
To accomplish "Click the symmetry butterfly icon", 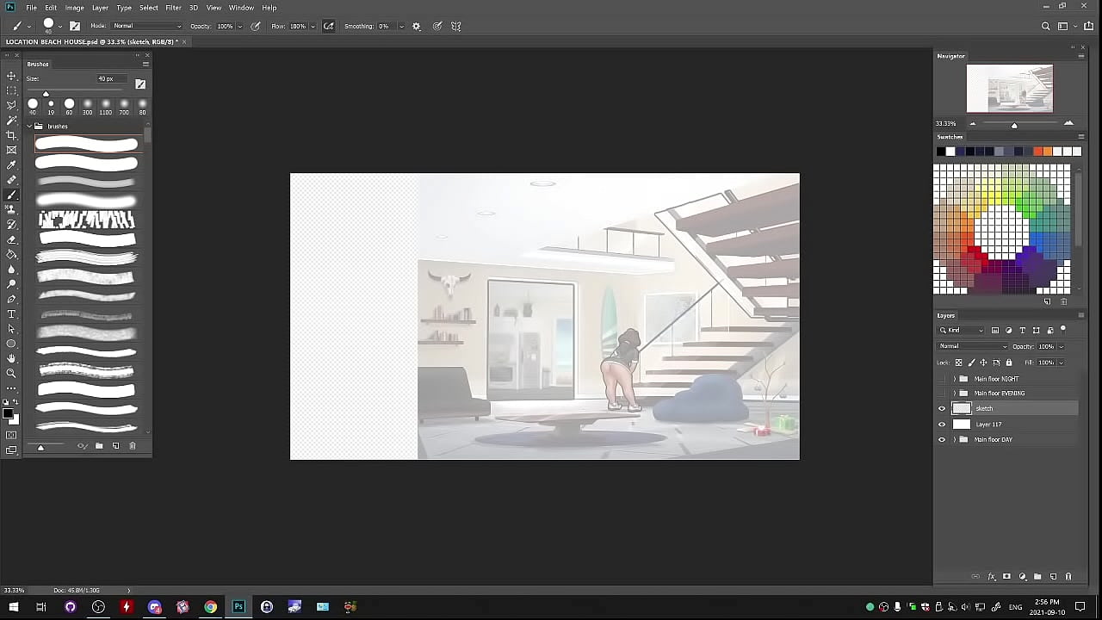I will pyautogui.click(x=456, y=26).
